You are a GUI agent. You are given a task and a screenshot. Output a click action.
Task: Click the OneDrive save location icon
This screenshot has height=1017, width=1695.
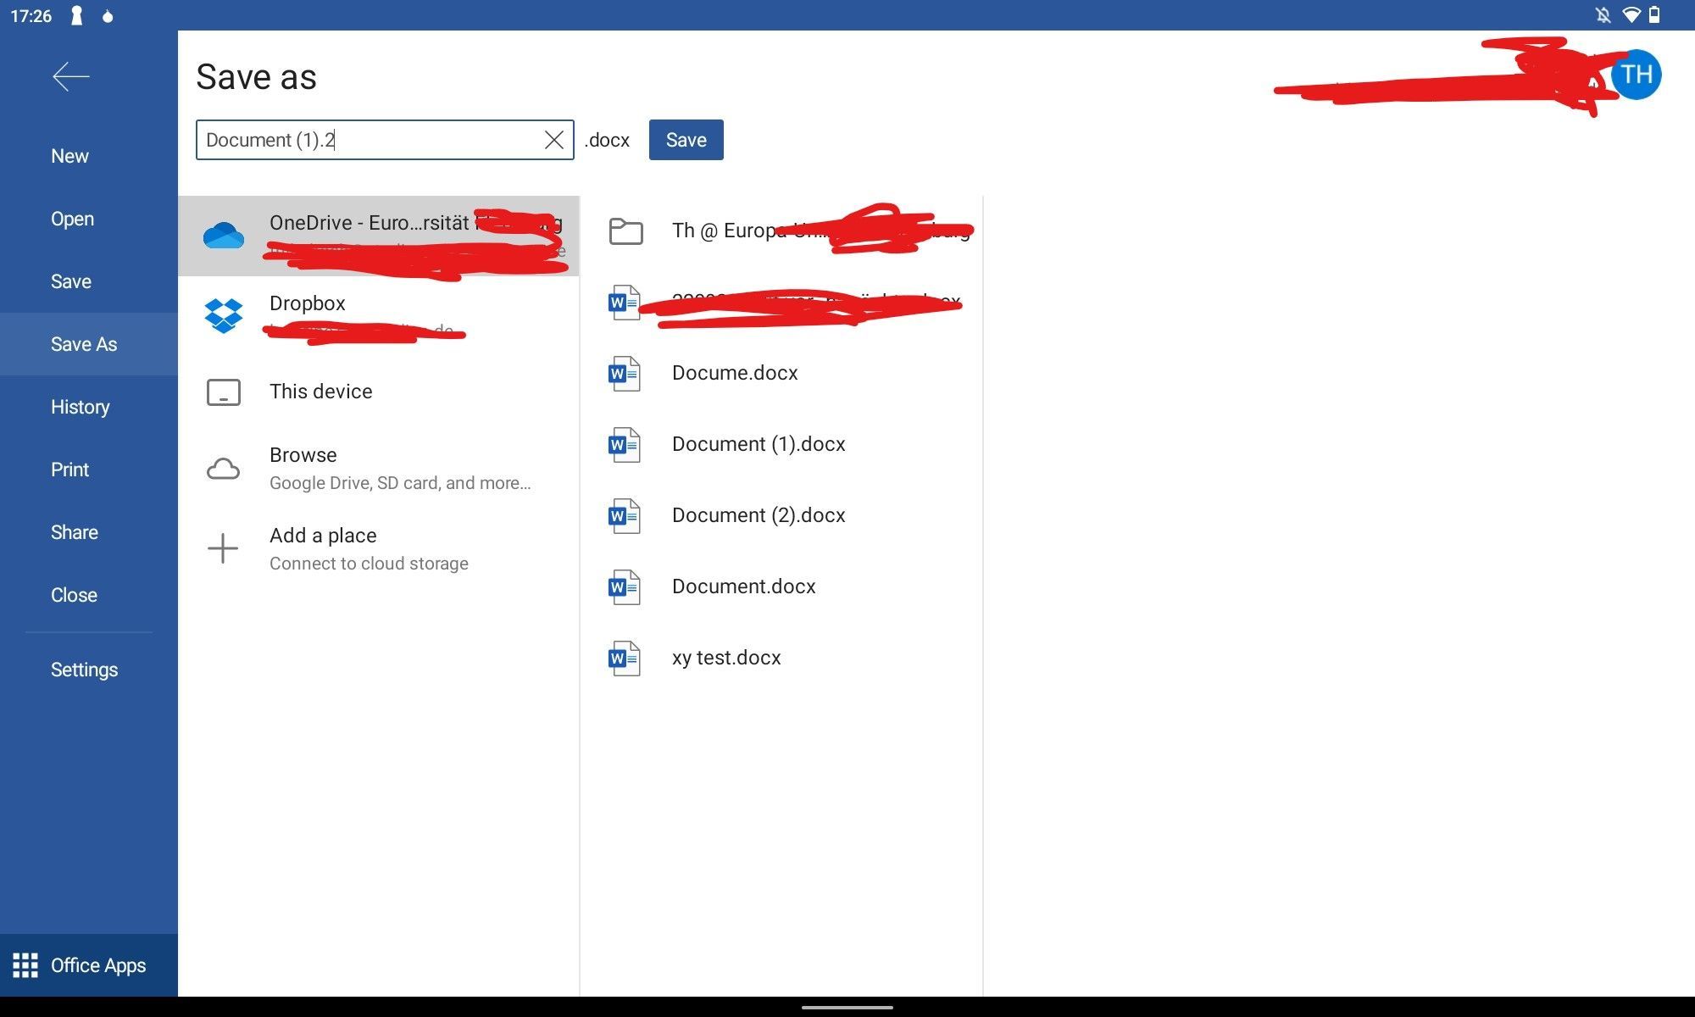point(223,235)
